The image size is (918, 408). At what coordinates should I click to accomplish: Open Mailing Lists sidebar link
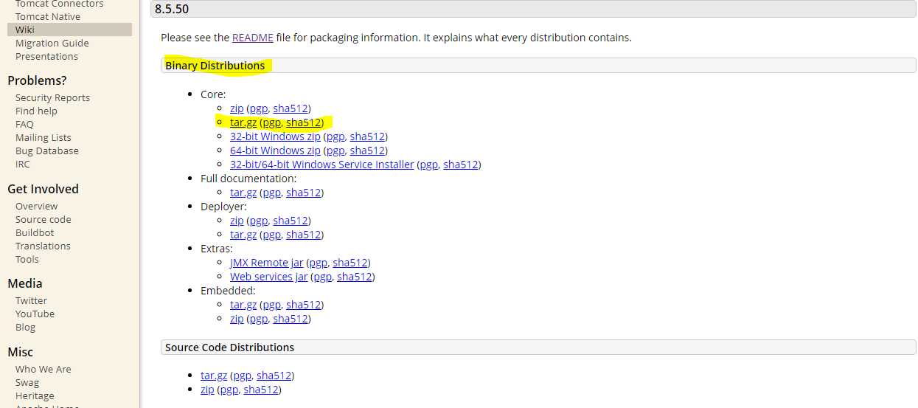click(x=44, y=137)
